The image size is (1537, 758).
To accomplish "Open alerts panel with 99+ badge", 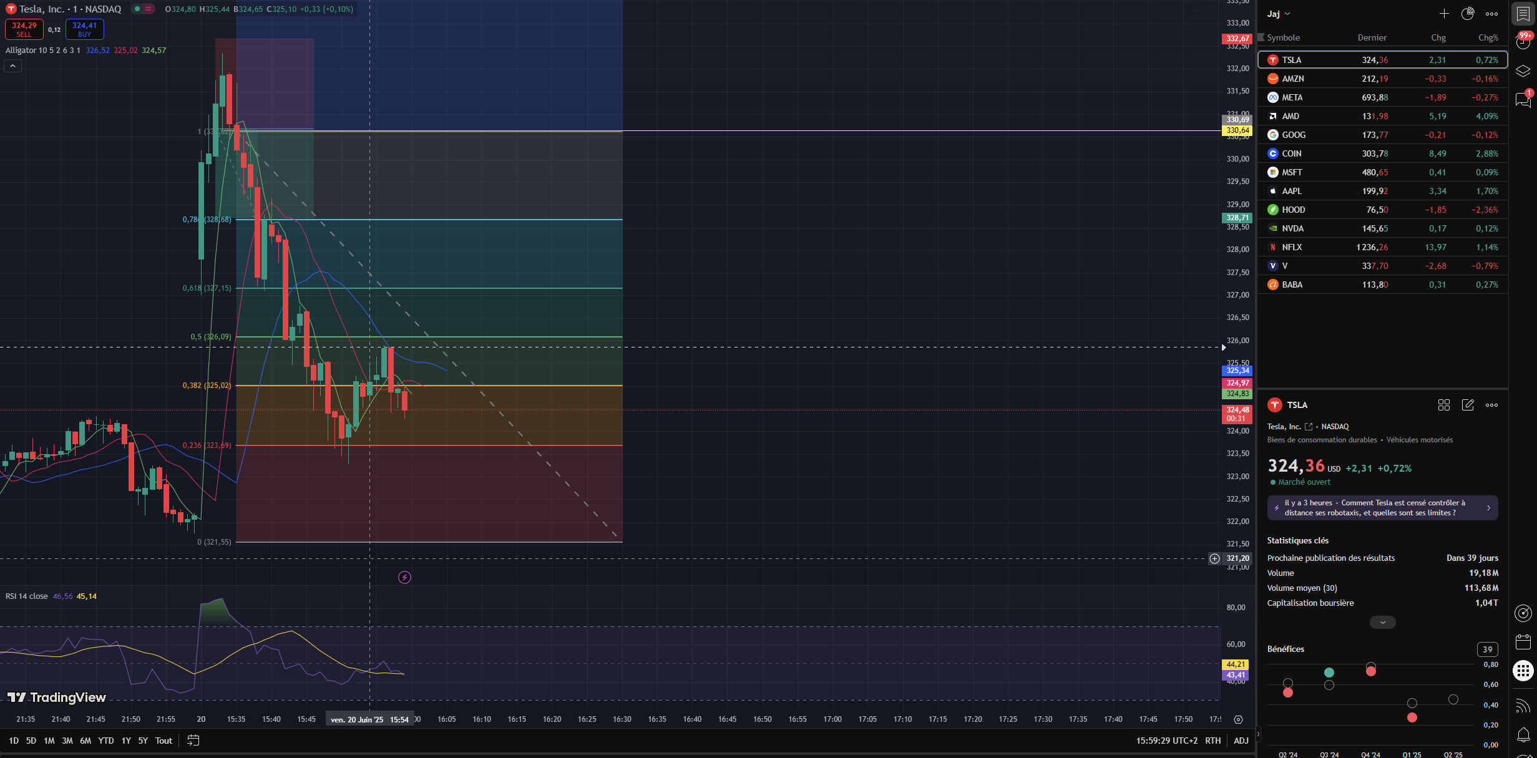I will (1523, 41).
